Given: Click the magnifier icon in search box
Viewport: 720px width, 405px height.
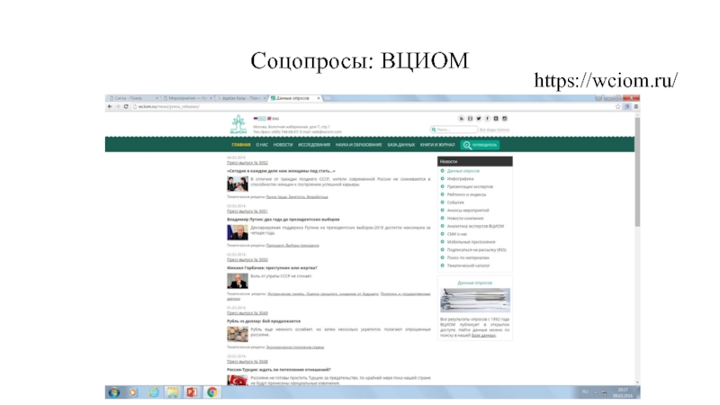Looking at the screenshot, I should [434, 130].
